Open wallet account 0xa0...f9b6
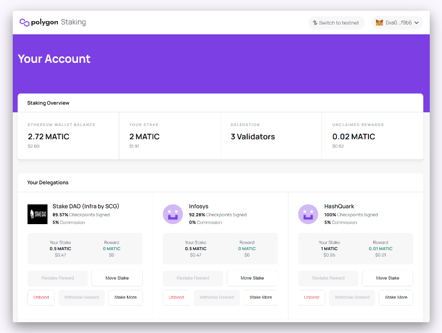Screen dimensions: 442x333 pyautogui.click(x=397, y=23)
